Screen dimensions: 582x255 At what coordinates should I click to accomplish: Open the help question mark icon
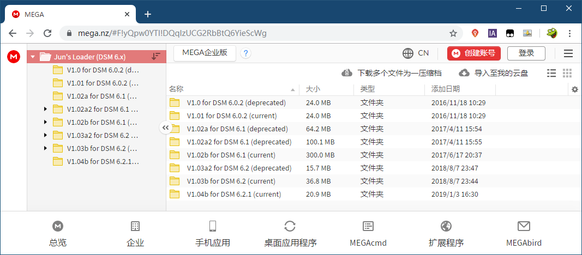click(x=245, y=53)
